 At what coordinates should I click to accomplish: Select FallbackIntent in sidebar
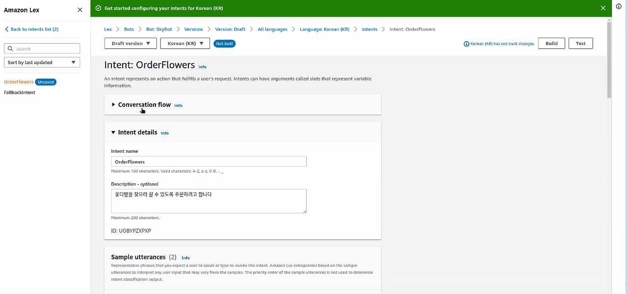coord(20,93)
